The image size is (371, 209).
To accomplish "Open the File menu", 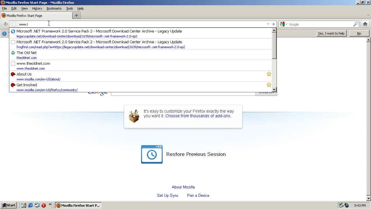I will [4, 8].
